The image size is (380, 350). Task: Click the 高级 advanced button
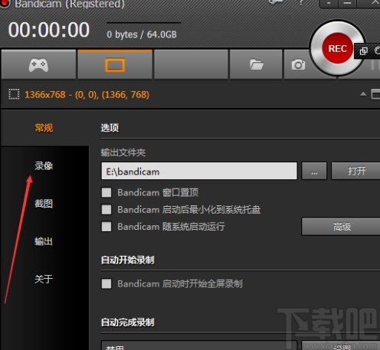tap(341, 227)
